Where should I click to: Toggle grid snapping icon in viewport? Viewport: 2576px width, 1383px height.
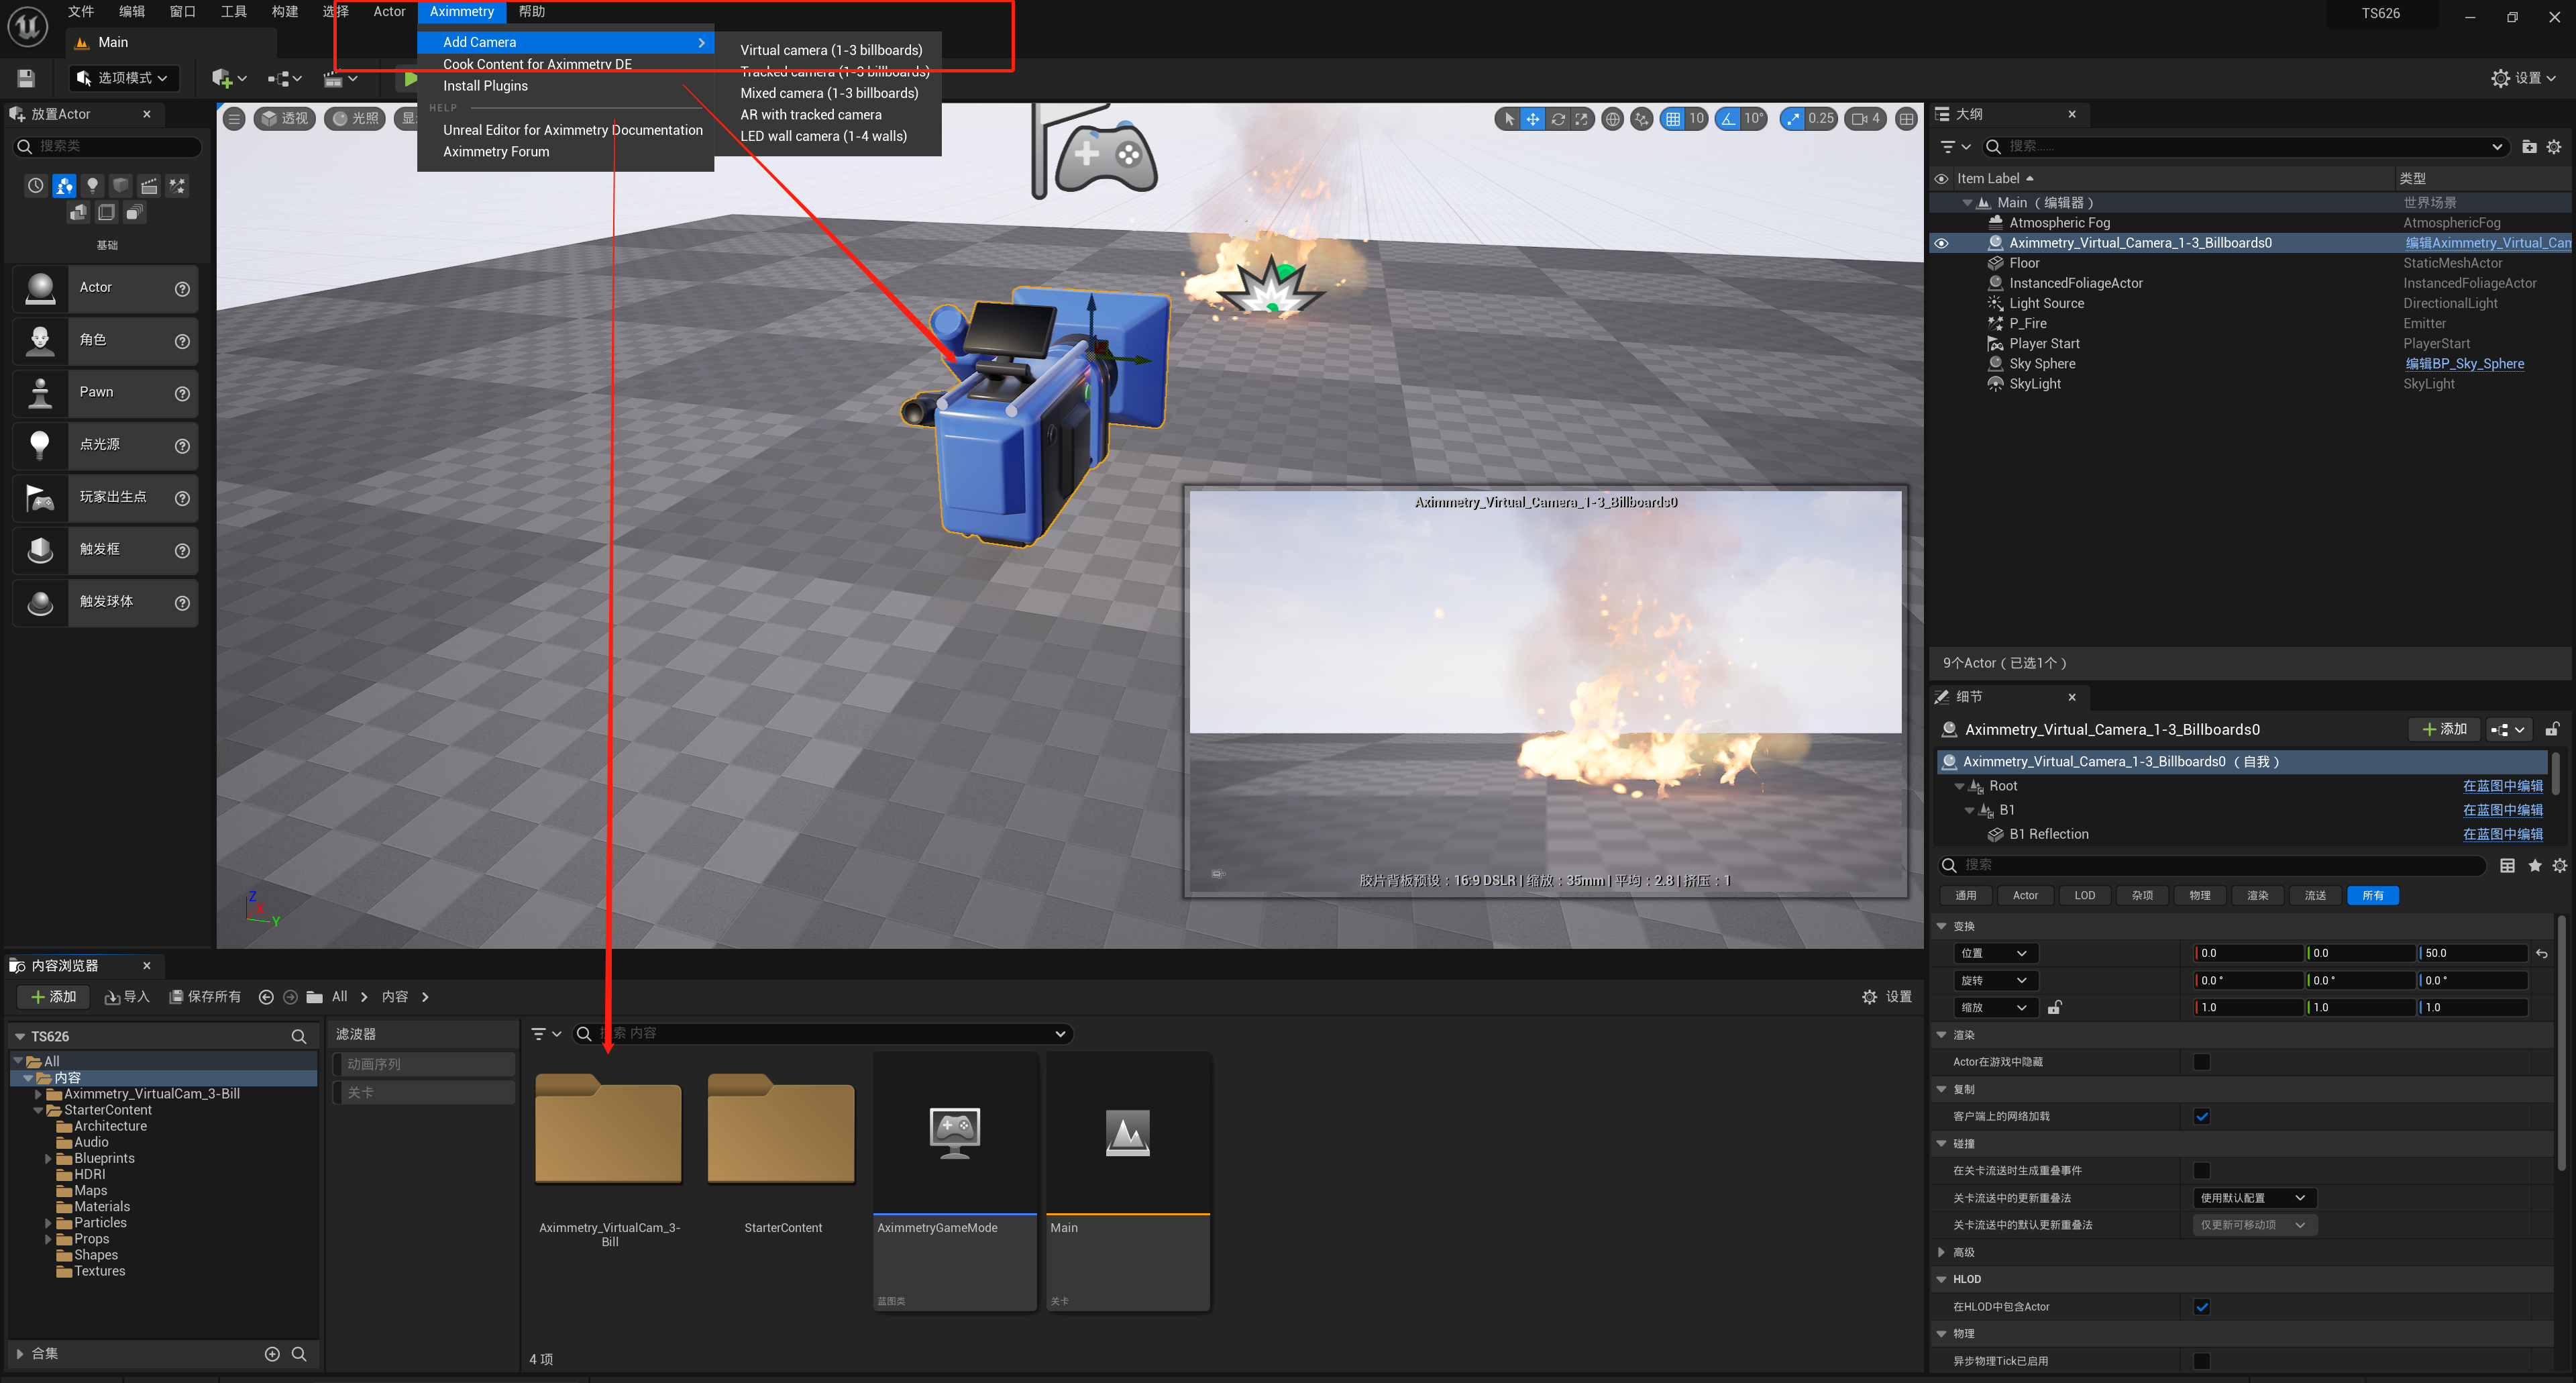(x=1673, y=119)
